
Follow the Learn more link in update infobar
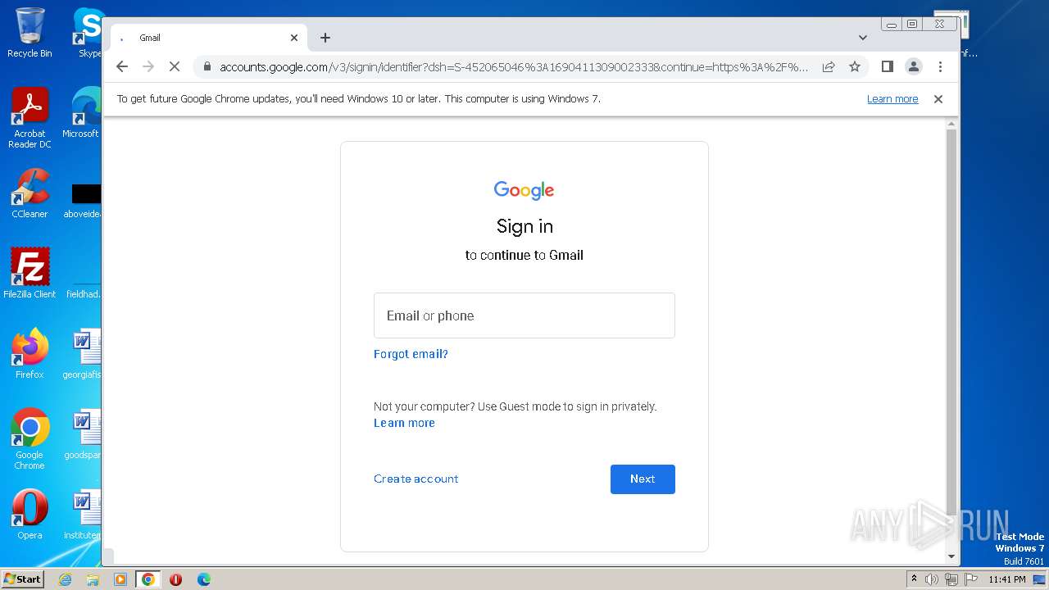892,99
